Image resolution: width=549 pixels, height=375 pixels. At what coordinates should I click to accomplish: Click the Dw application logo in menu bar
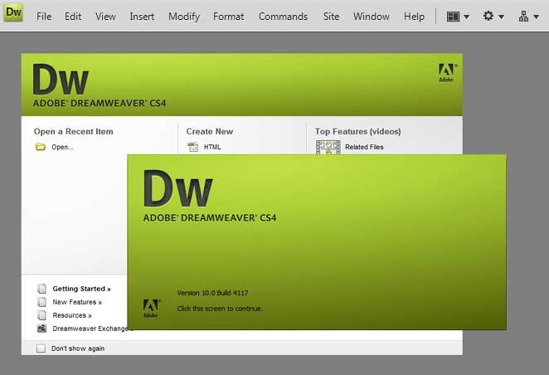(13, 12)
